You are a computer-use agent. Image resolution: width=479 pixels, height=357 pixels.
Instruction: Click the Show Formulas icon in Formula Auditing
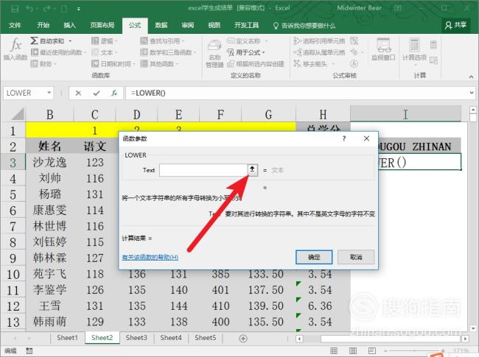354,40
